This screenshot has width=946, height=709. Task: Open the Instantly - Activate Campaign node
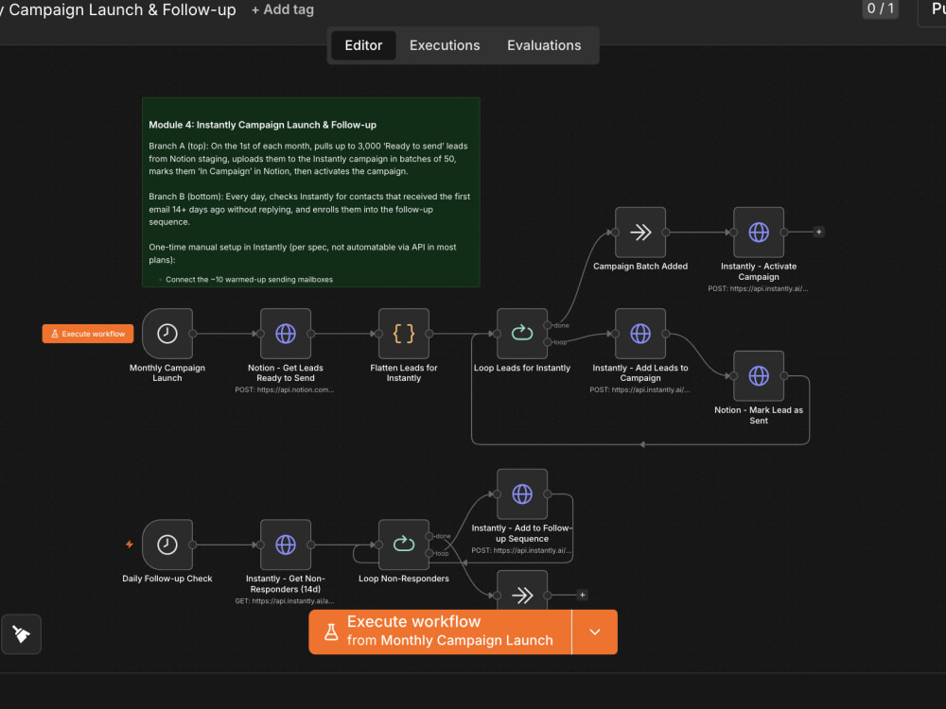point(759,233)
